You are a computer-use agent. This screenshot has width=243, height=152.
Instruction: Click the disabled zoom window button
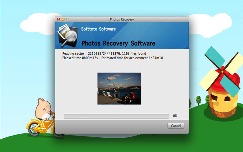tap(68, 19)
